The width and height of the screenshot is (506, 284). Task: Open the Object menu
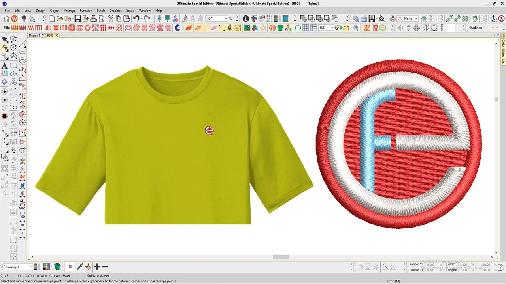[x=55, y=11]
